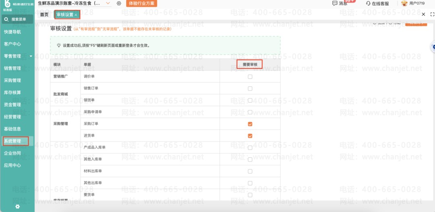Screen dimensions: 435x212
Task: Select 库存核算 in the left menu
Action: pos(12,93)
